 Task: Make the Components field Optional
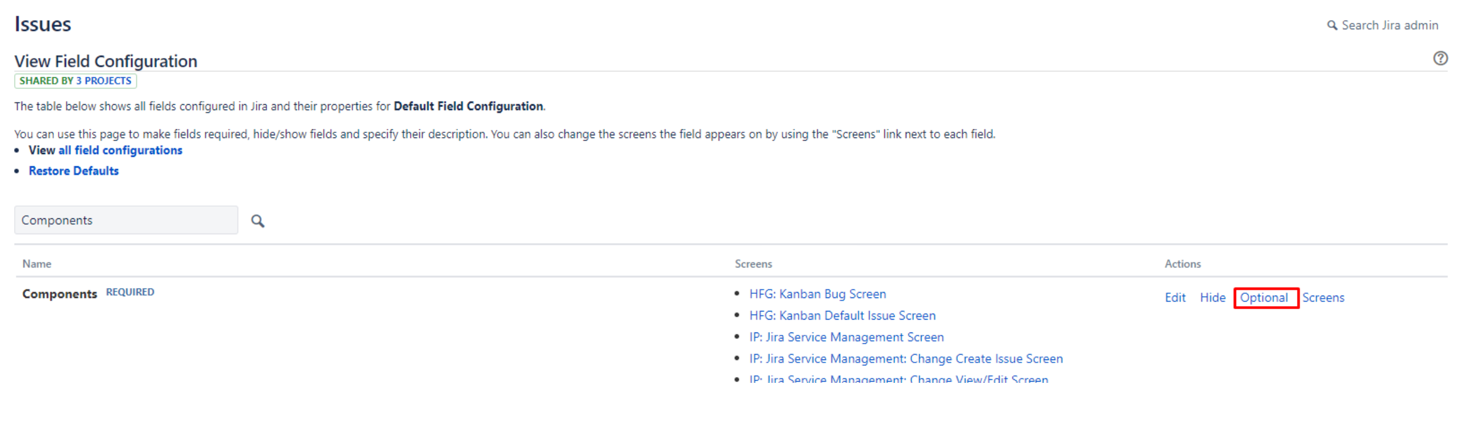click(x=1264, y=297)
